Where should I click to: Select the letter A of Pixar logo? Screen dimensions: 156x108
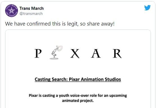pyautogui.click(x=96, y=53)
